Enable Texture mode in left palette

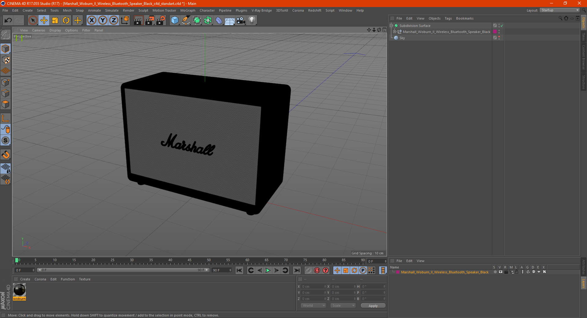6,60
